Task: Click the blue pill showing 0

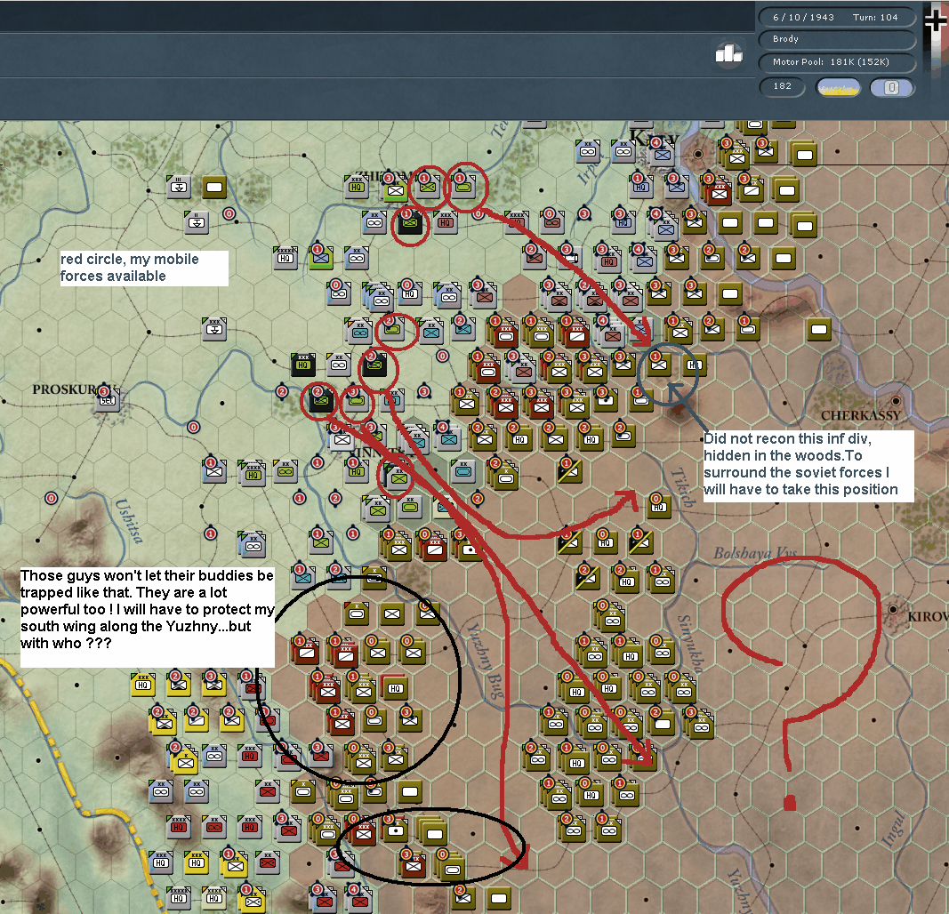Action: click(891, 87)
